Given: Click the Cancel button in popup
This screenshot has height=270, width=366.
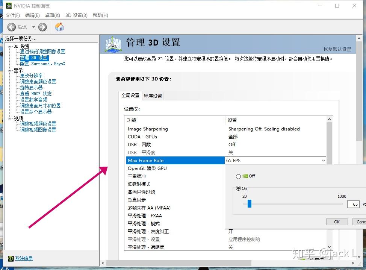Looking at the screenshot, I should (359, 222).
